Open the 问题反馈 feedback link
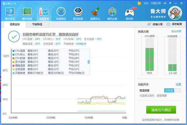This screenshot has width=187, height=125. click(x=156, y=3)
